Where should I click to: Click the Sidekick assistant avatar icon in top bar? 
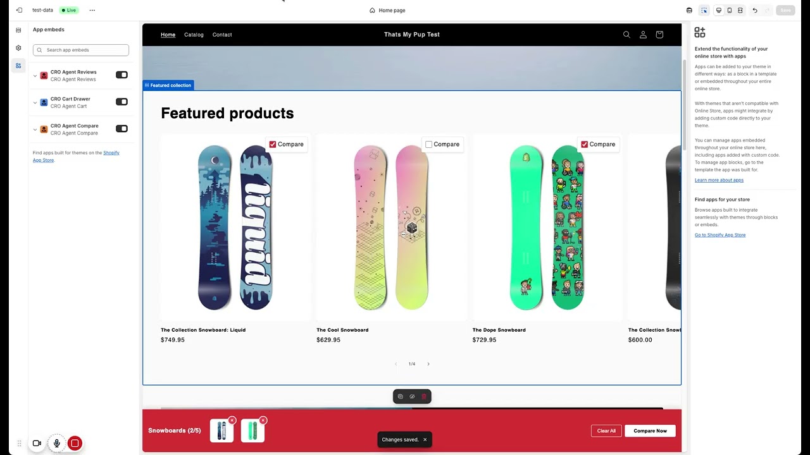[x=689, y=10]
